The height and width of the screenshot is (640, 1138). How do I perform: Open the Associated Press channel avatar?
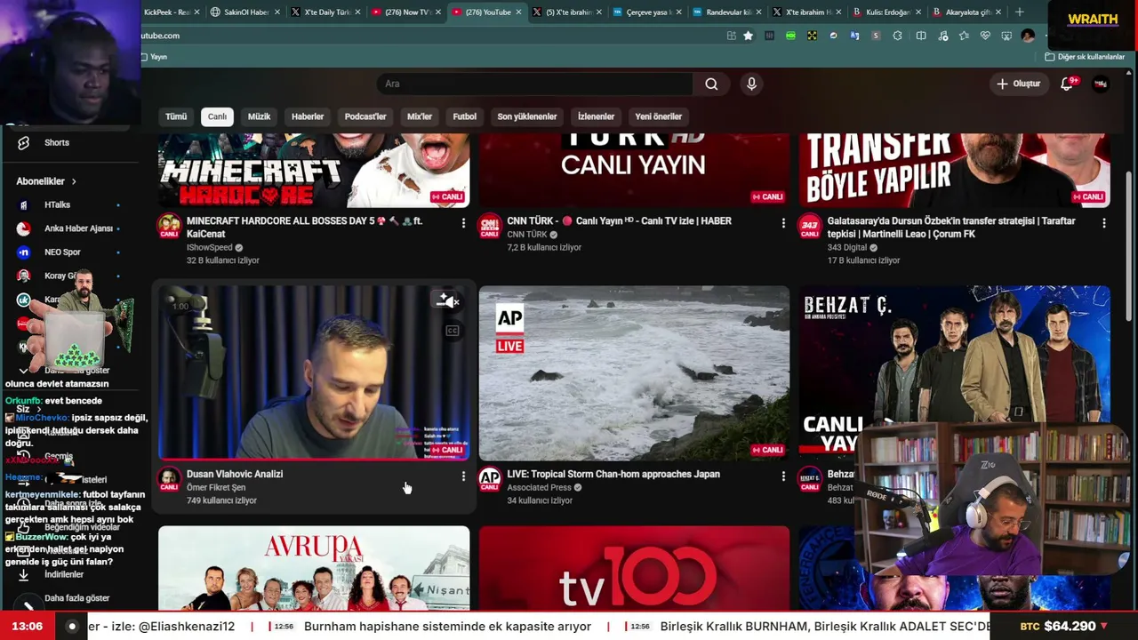tap(489, 479)
